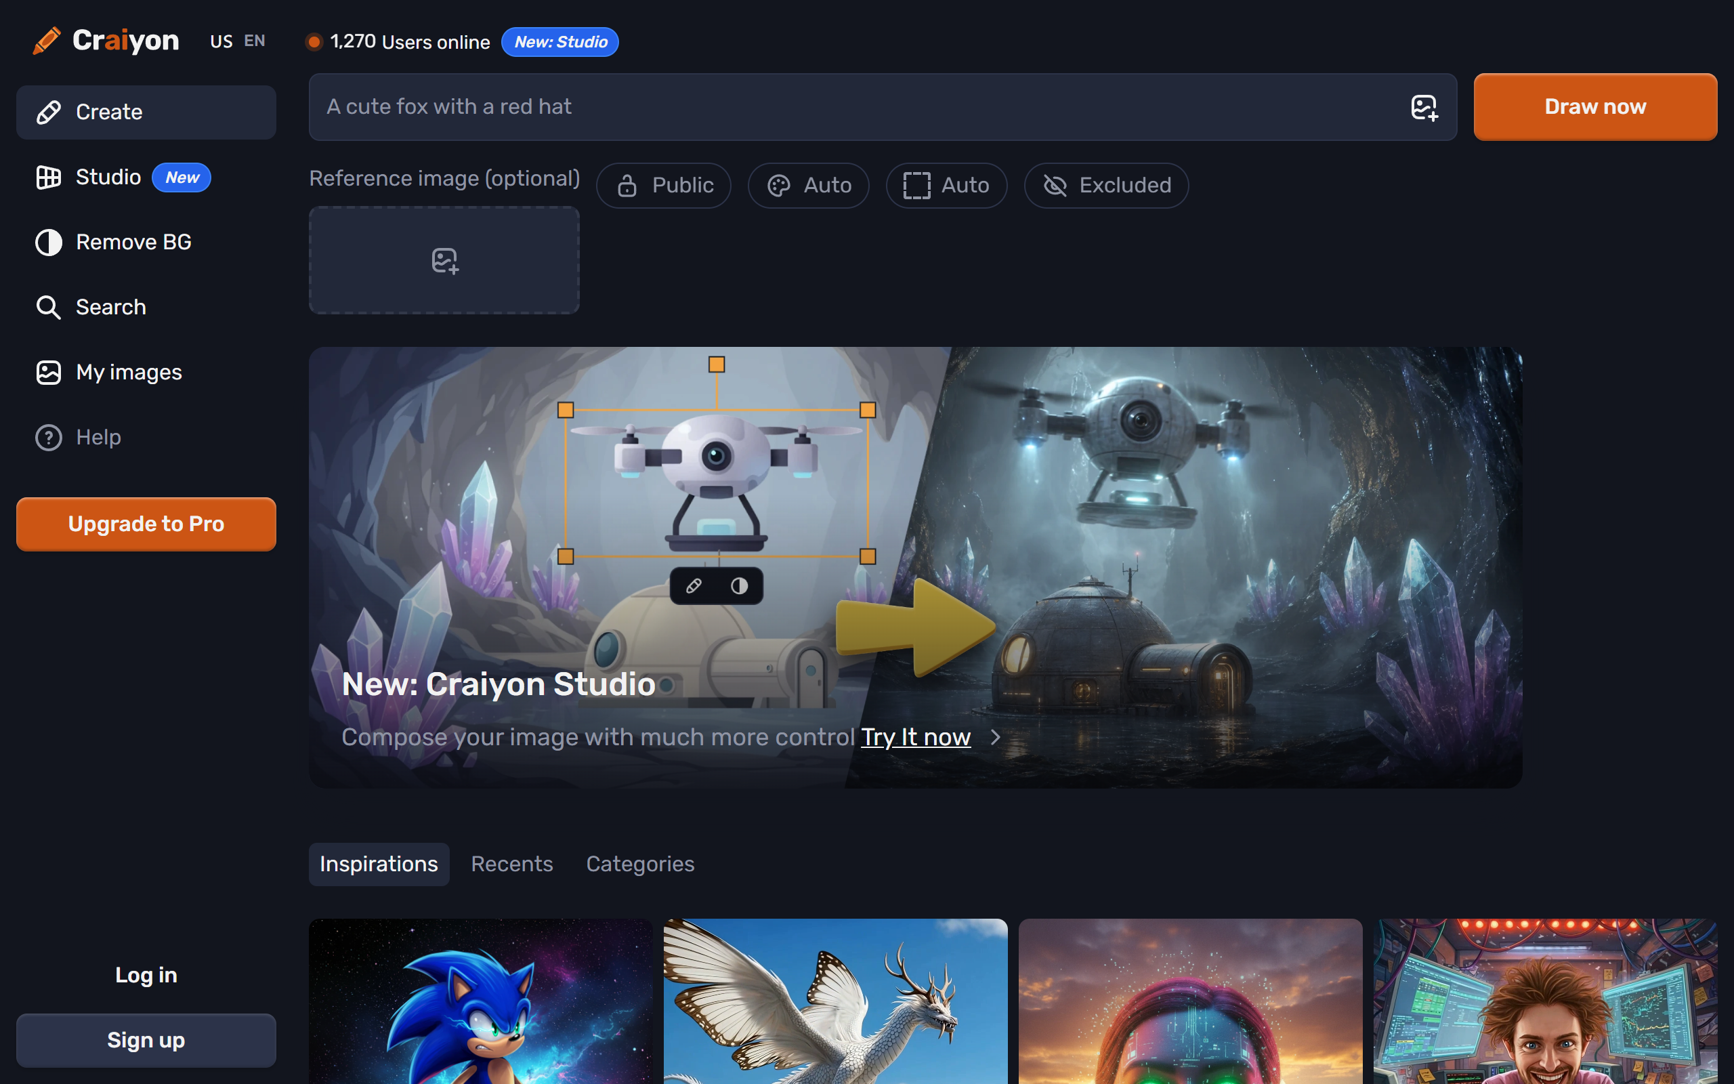Open the Auto style dropdown with palette icon
The height and width of the screenshot is (1084, 1734).
tap(808, 186)
